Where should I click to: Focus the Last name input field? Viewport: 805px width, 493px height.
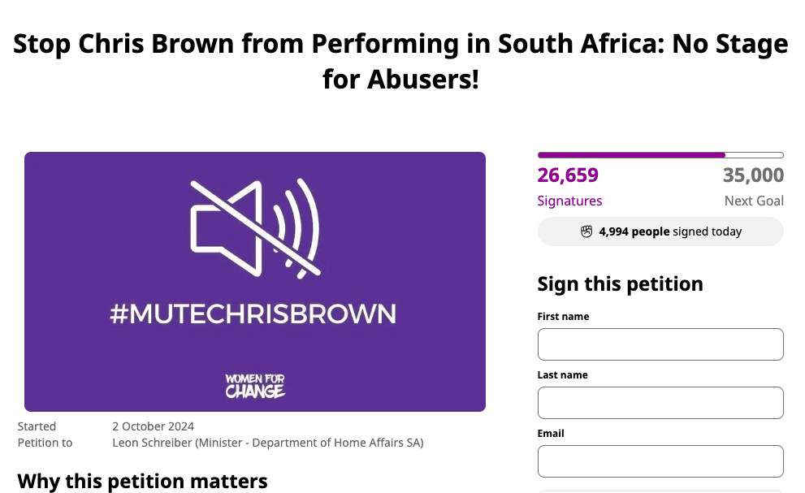click(x=660, y=403)
